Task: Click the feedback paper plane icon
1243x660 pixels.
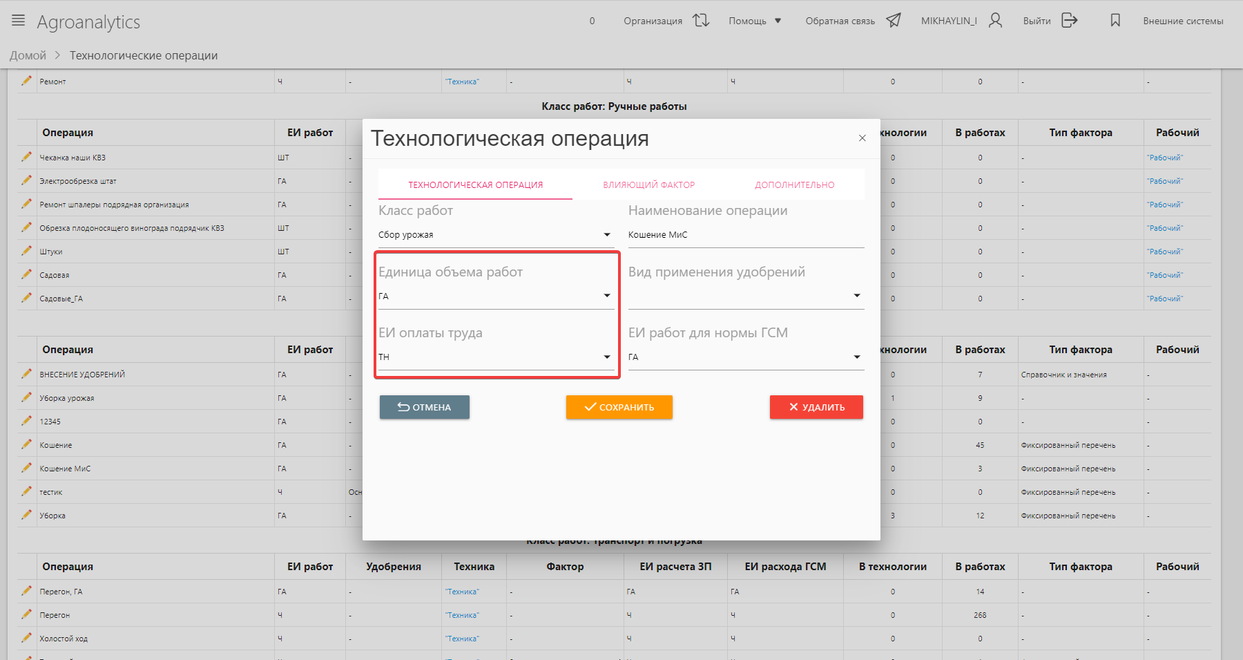Action: click(894, 21)
